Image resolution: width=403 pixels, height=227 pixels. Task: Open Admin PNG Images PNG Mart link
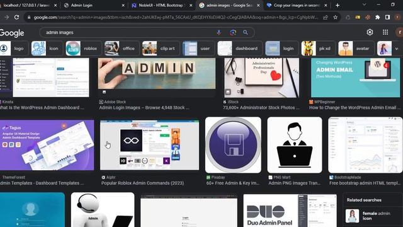coord(295,183)
